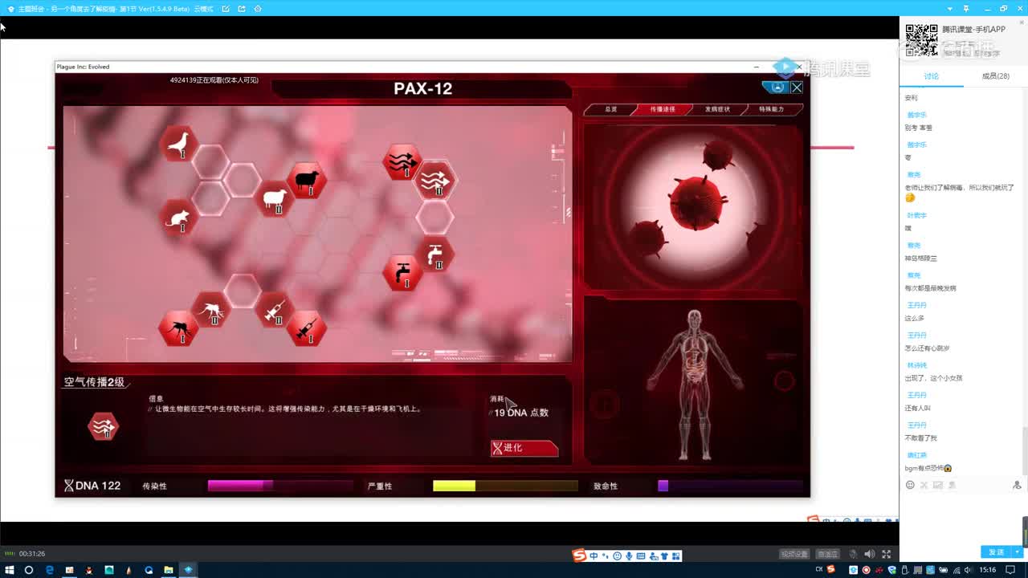Select the Rodent 1 transmission hexagon
Image resolution: width=1028 pixels, height=578 pixels.
coord(178,218)
